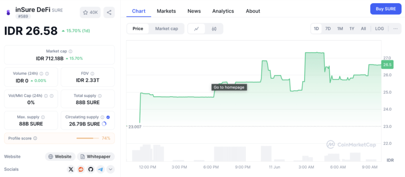Select the 7D time range
The height and width of the screenshot is (177, 405).
tap(328, 29)
